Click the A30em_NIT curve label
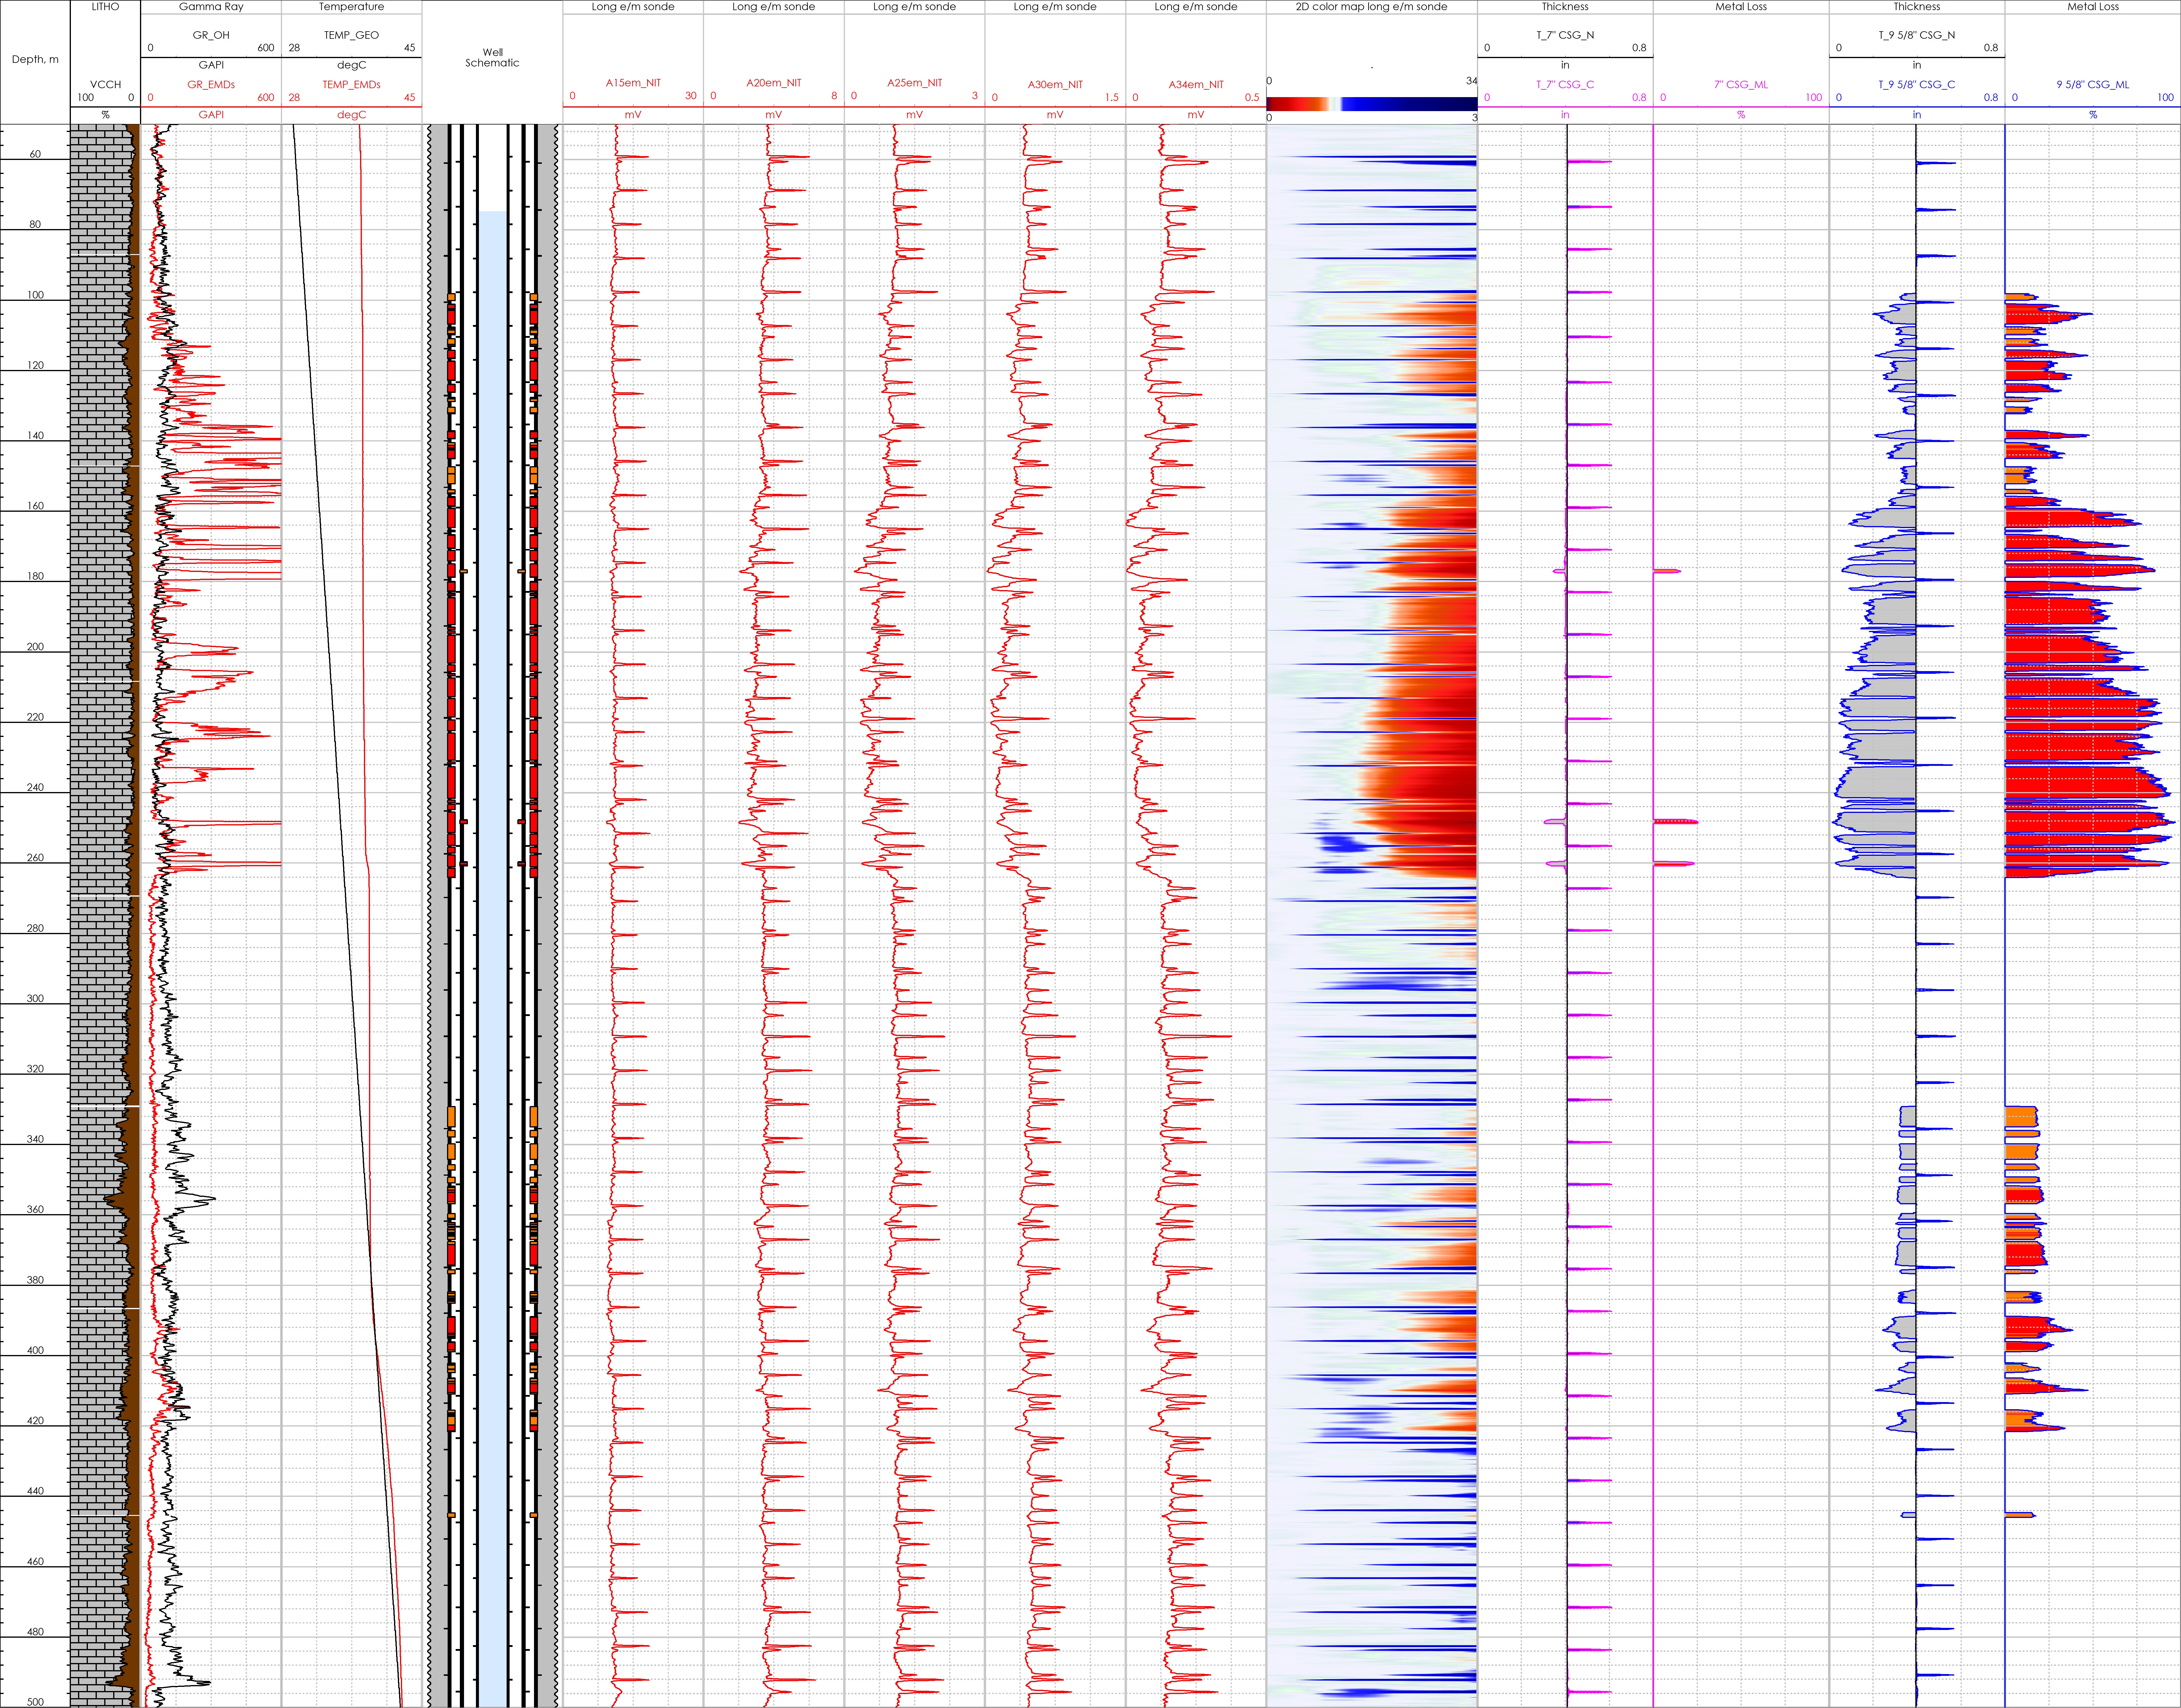This screenshot has height=1708, width=2181. pos(1055,85)
